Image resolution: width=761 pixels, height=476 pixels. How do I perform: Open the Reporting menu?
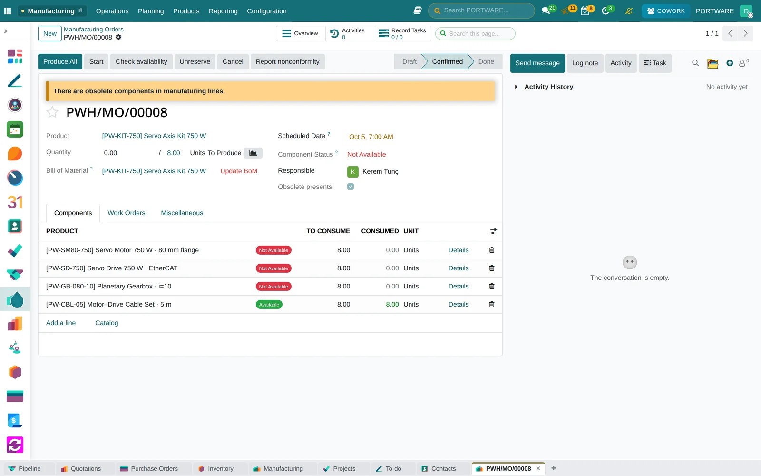(223, 11)
